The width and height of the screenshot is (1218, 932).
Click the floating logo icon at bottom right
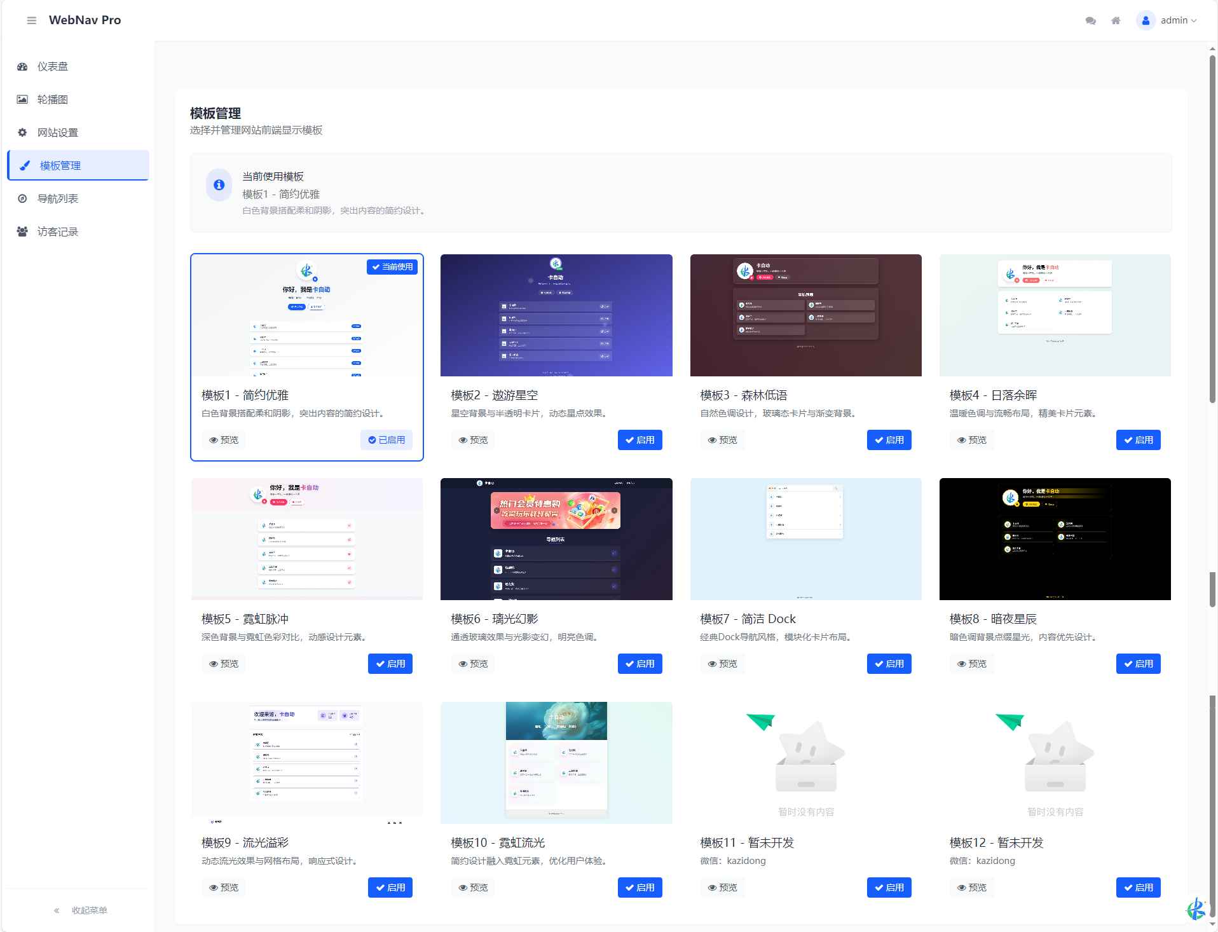click(x=1196, y=908)
